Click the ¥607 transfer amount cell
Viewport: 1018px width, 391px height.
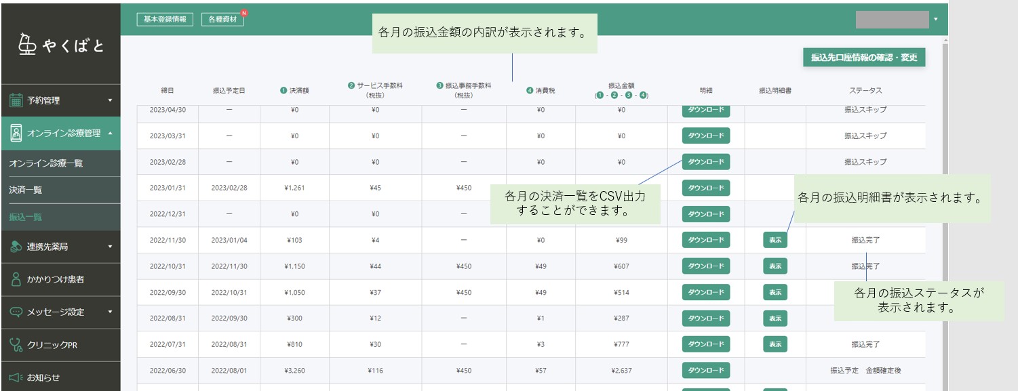(621, 266)
